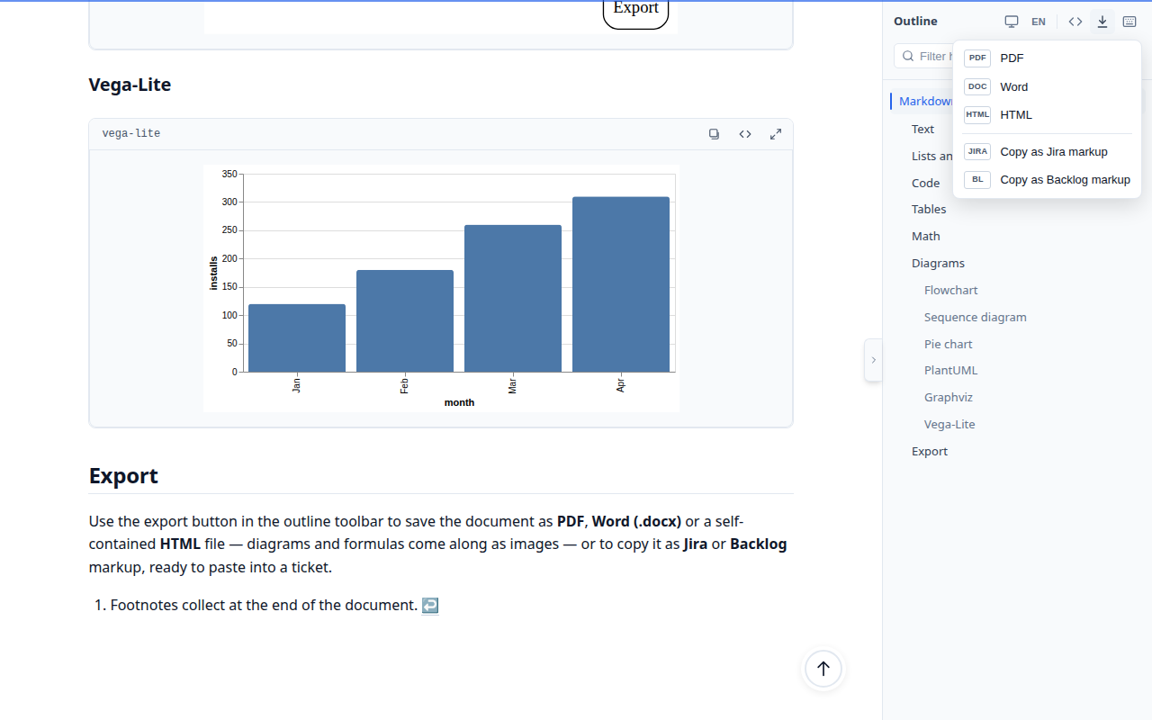Export document as PDF
Image resolution: width=1152 pixels, height=720 pixels.
coord(1047,58)
